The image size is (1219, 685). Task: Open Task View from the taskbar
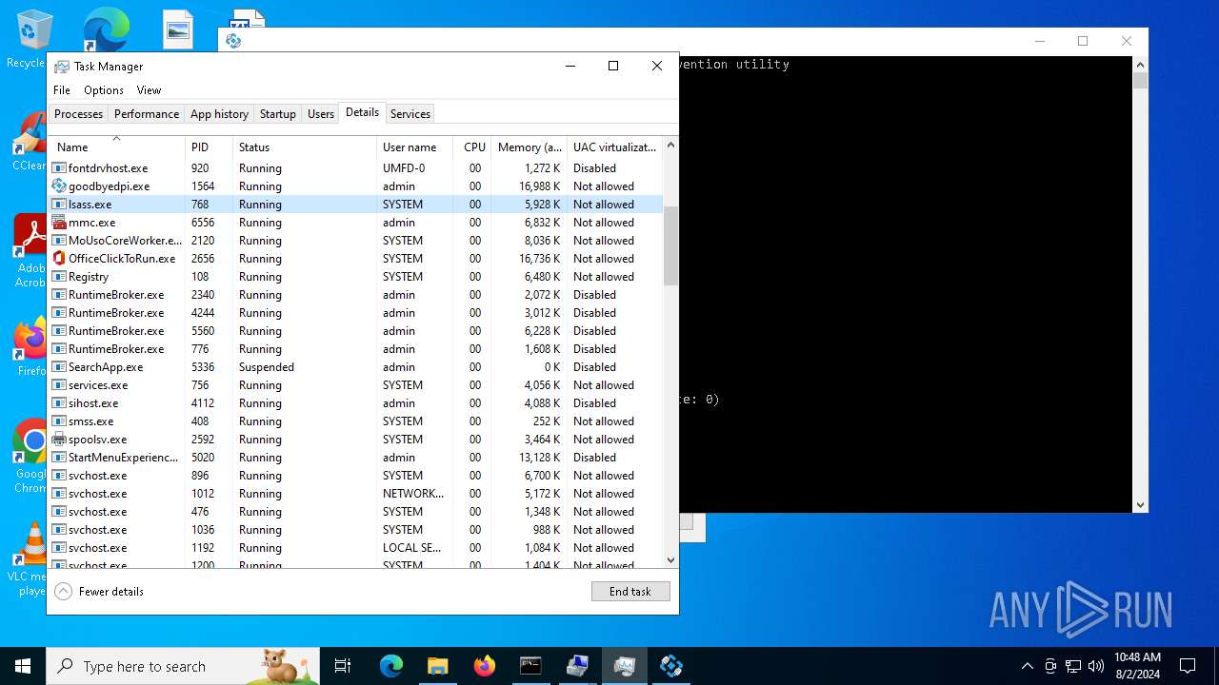point(343,666)
